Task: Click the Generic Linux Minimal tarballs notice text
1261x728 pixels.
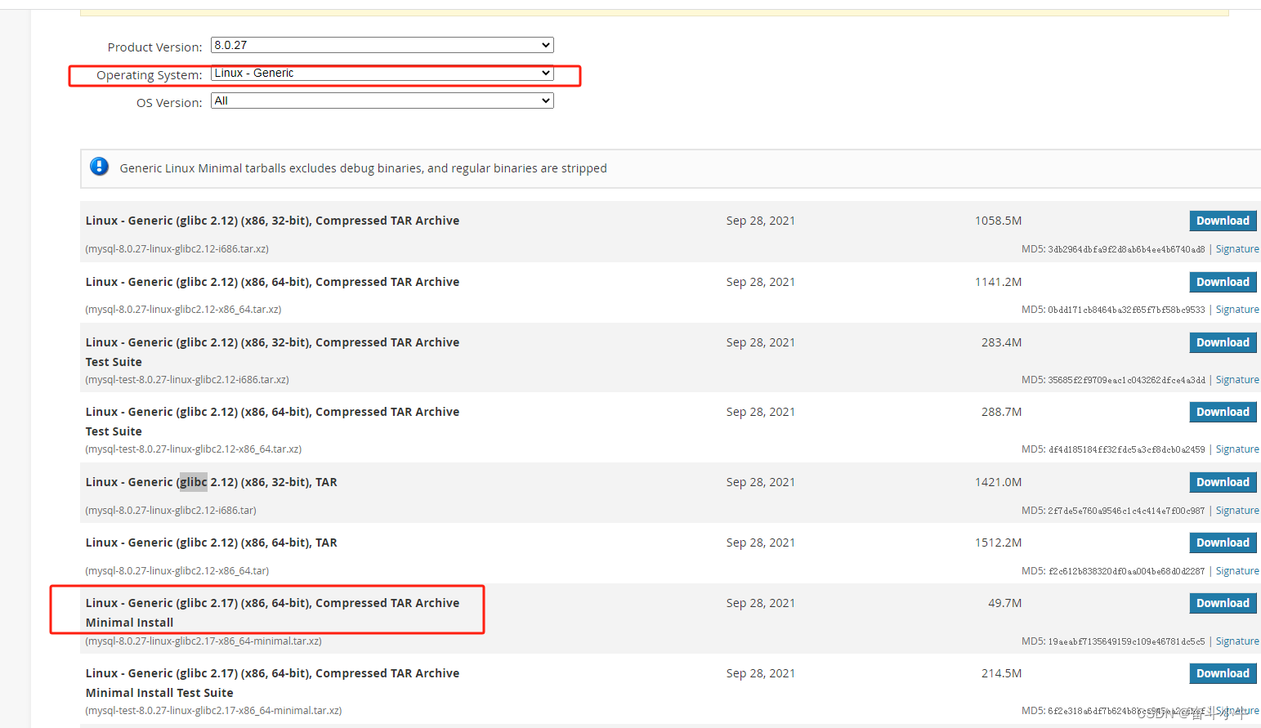Action: pyautogui.click(x=363, y=168)
